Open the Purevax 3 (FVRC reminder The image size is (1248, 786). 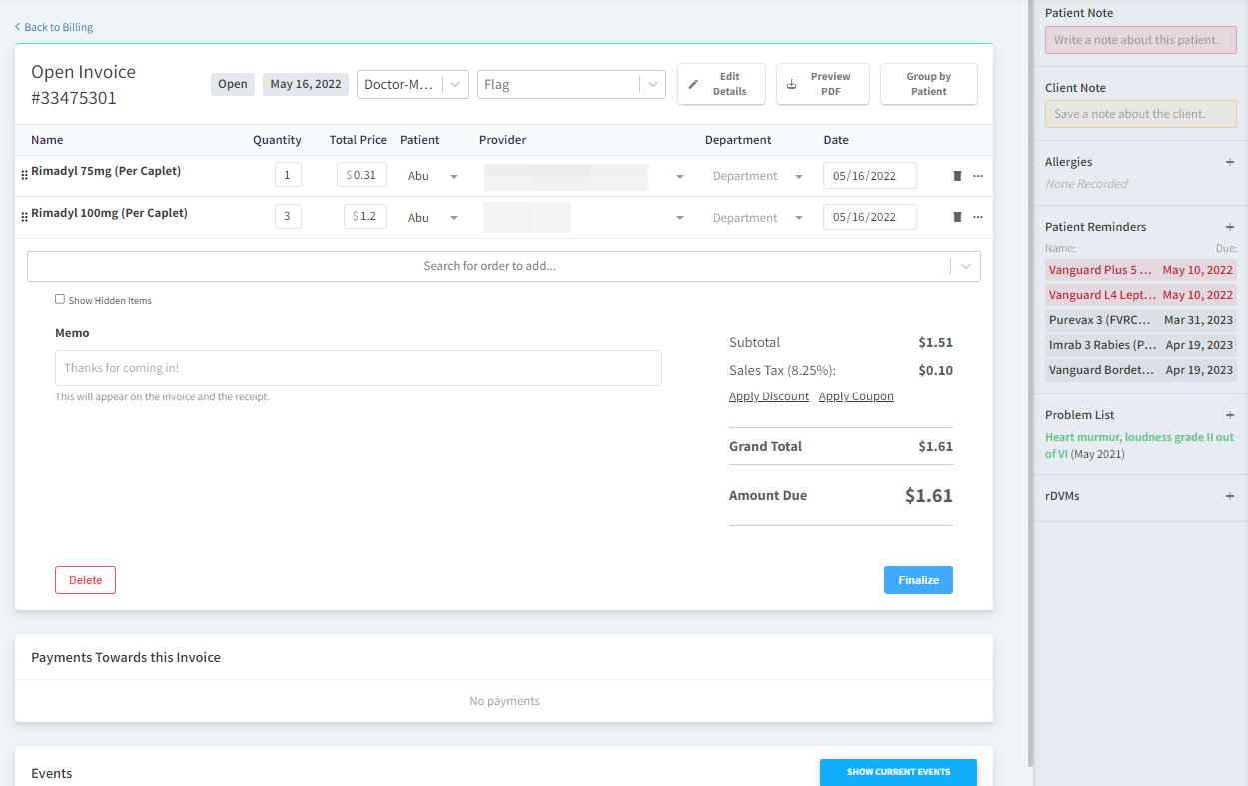1141,320
